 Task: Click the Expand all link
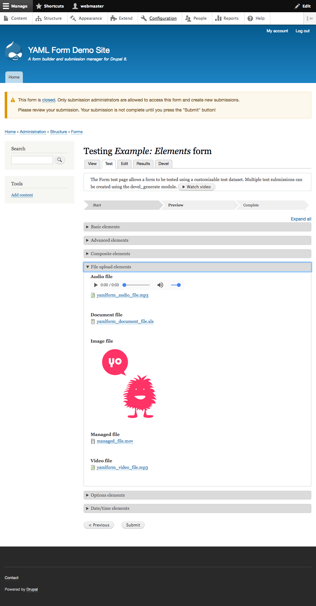[301, 219]
